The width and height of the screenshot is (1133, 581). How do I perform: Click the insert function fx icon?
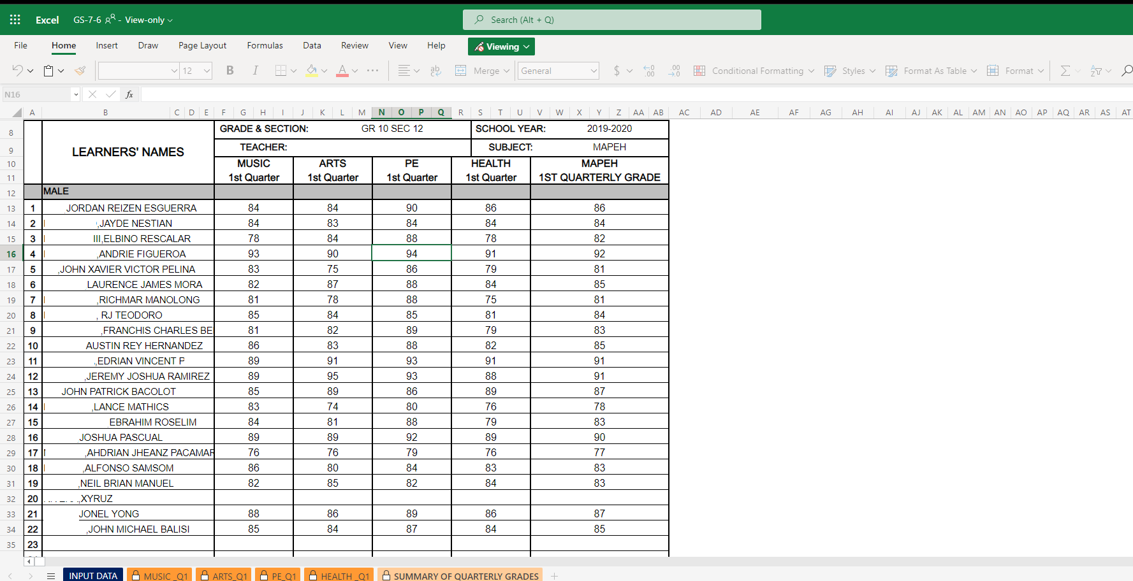point(129,94)
